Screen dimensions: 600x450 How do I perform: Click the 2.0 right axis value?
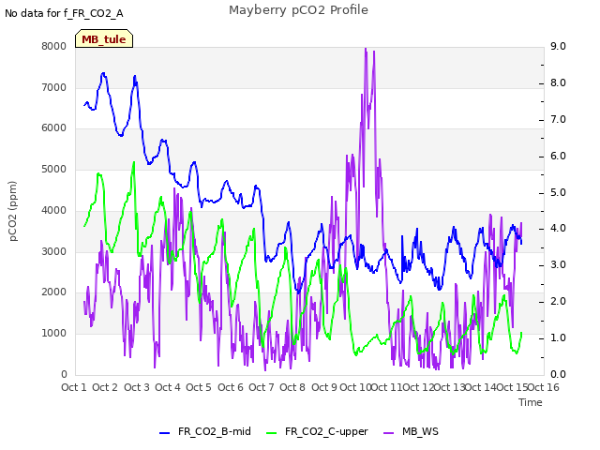[x=559, y=302]
